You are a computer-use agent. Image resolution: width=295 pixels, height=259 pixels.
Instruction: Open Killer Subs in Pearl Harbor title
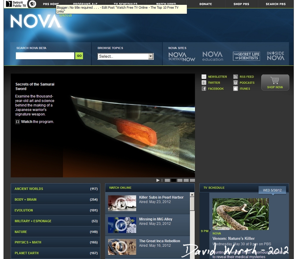pos(161,197)
